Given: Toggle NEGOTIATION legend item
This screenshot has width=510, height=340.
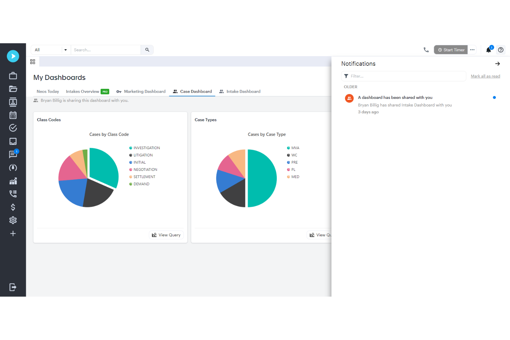Looking at the screenshot, I should tap(143, 170).
